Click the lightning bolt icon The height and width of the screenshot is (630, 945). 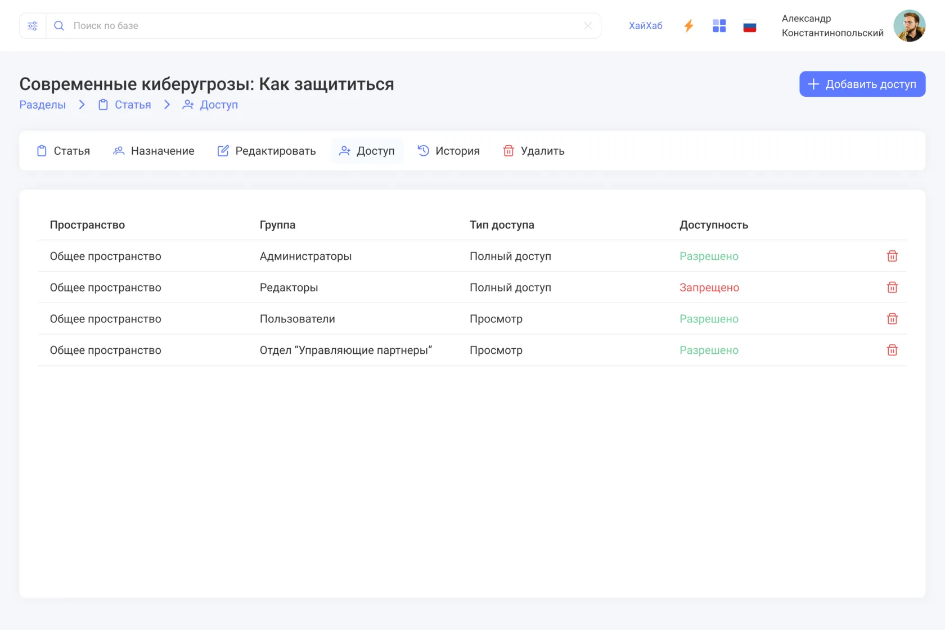(x=688, y=26)
